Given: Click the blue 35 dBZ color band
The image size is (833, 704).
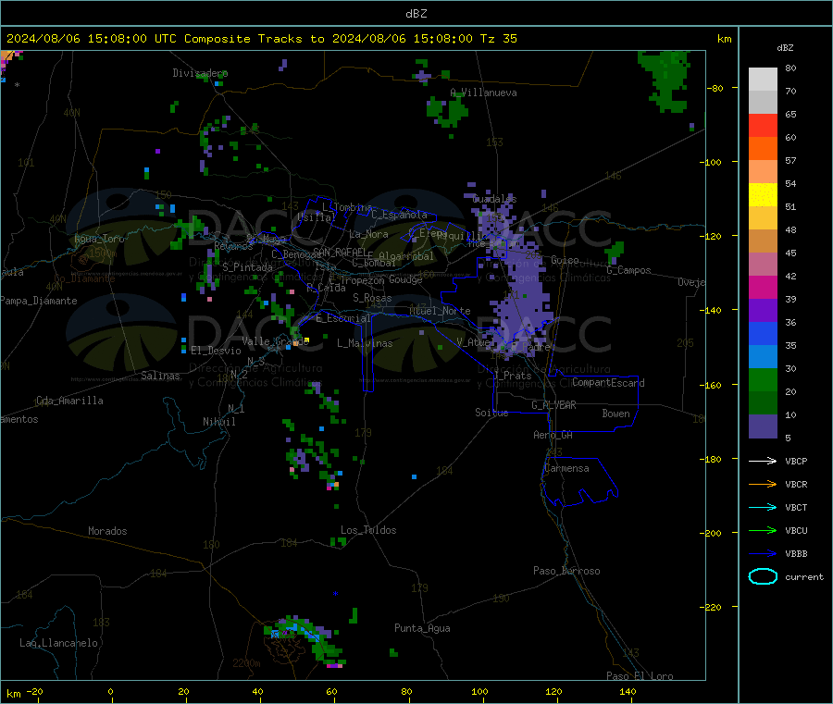Looking at the screenshot, I should (763, 333).
